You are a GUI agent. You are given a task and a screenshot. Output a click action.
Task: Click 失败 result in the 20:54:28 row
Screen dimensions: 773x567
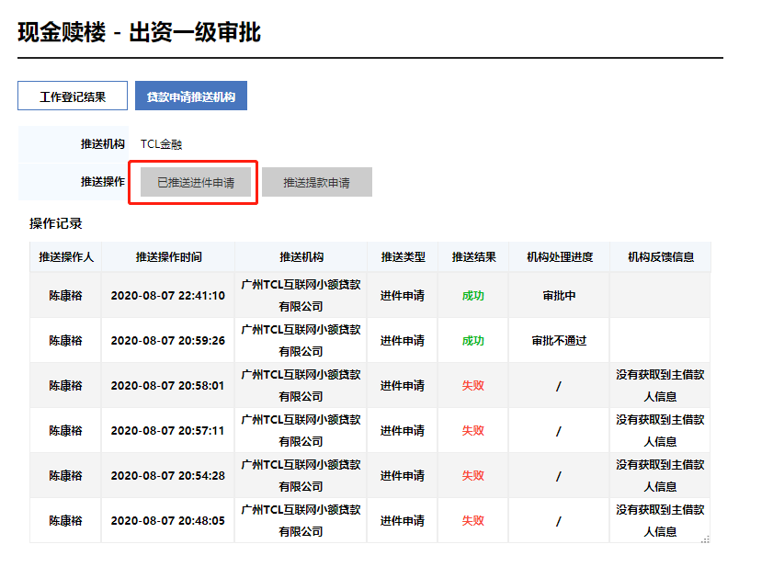point(473,475)
